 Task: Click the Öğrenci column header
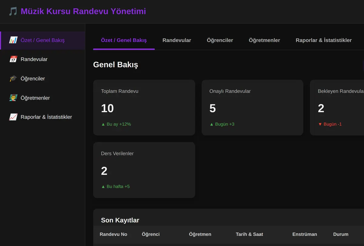tap(151, 234)
